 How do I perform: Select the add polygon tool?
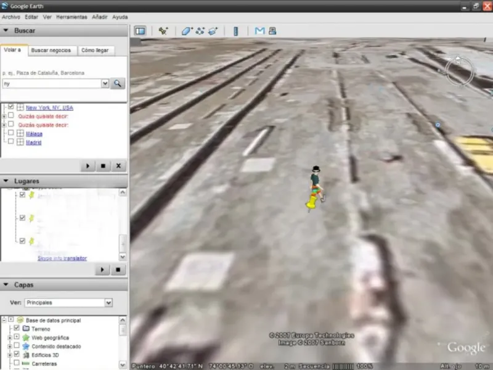(187, 31)
